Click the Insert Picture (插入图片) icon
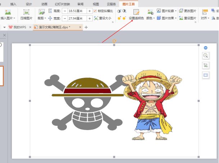This screenshot has height=163, width=219. click(8, 12)
